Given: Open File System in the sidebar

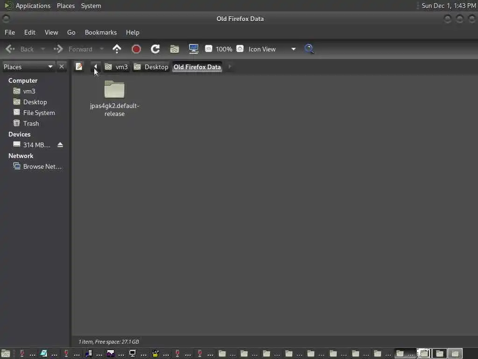Looking at the screenshot, I should click(34, 113).
